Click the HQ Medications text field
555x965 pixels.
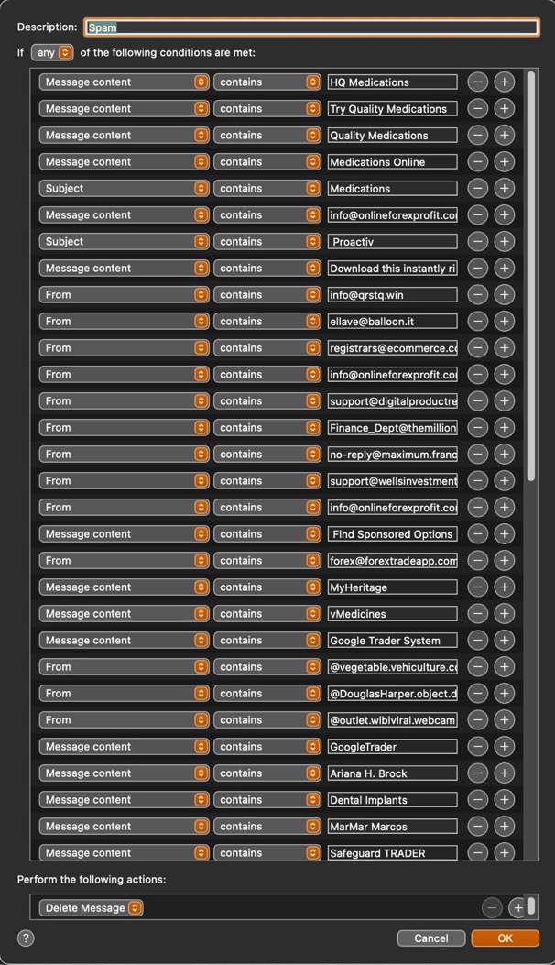coord(393,82)
